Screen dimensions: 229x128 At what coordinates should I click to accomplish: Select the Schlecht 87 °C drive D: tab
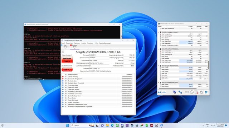pos(75,47)
